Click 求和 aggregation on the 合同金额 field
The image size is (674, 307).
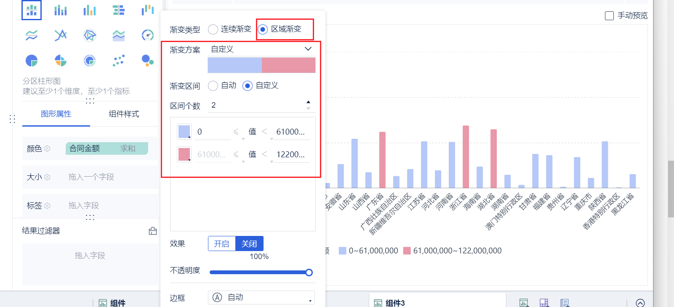(x=128, y=148)
